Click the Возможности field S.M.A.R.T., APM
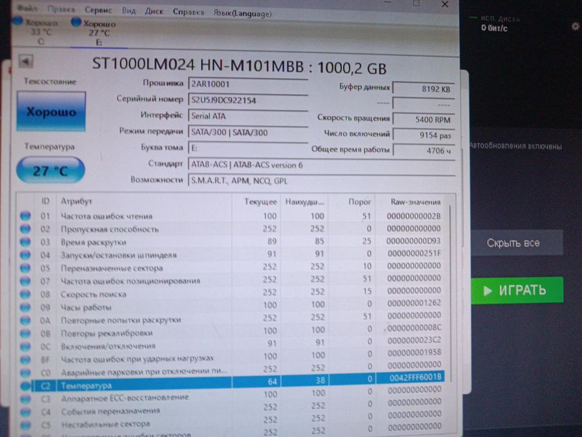This screenshot has width=582, height=437. (x=321, y=181)
